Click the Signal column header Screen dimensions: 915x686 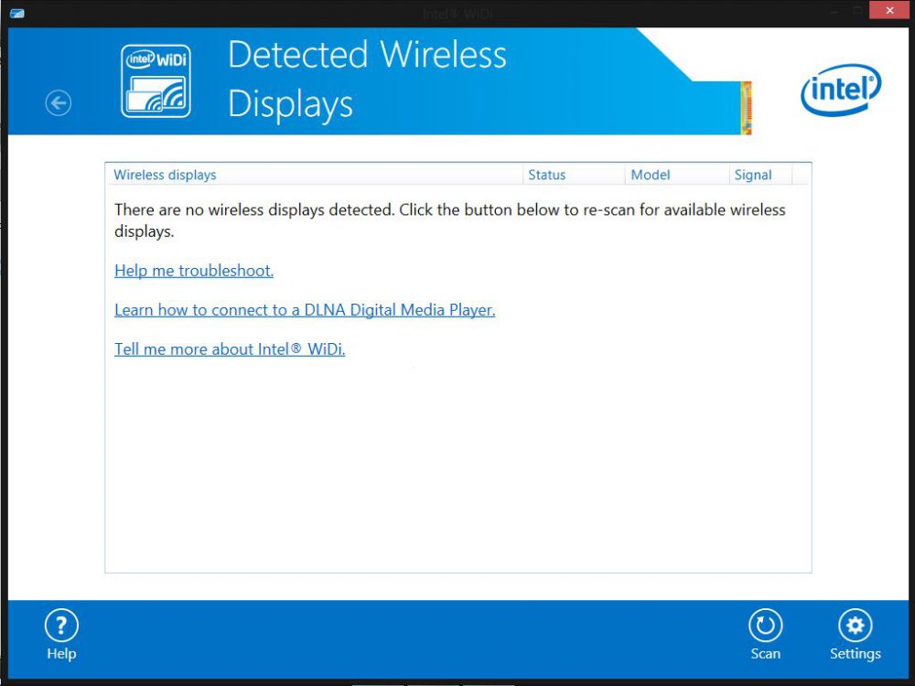(753, 175)
